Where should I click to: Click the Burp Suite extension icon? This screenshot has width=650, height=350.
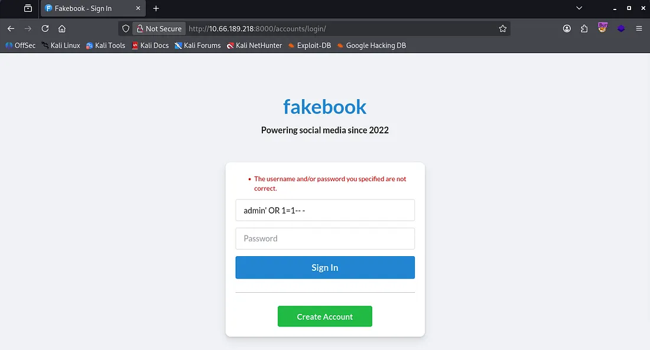point(603,27)
